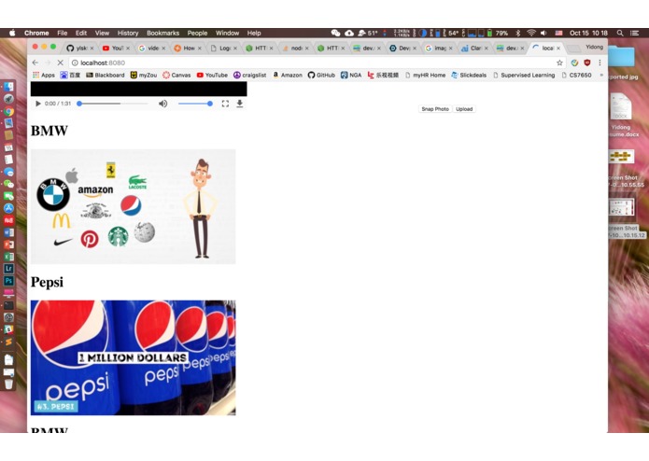
Task: Open the myHR Home bookmark
Action: 426,76
